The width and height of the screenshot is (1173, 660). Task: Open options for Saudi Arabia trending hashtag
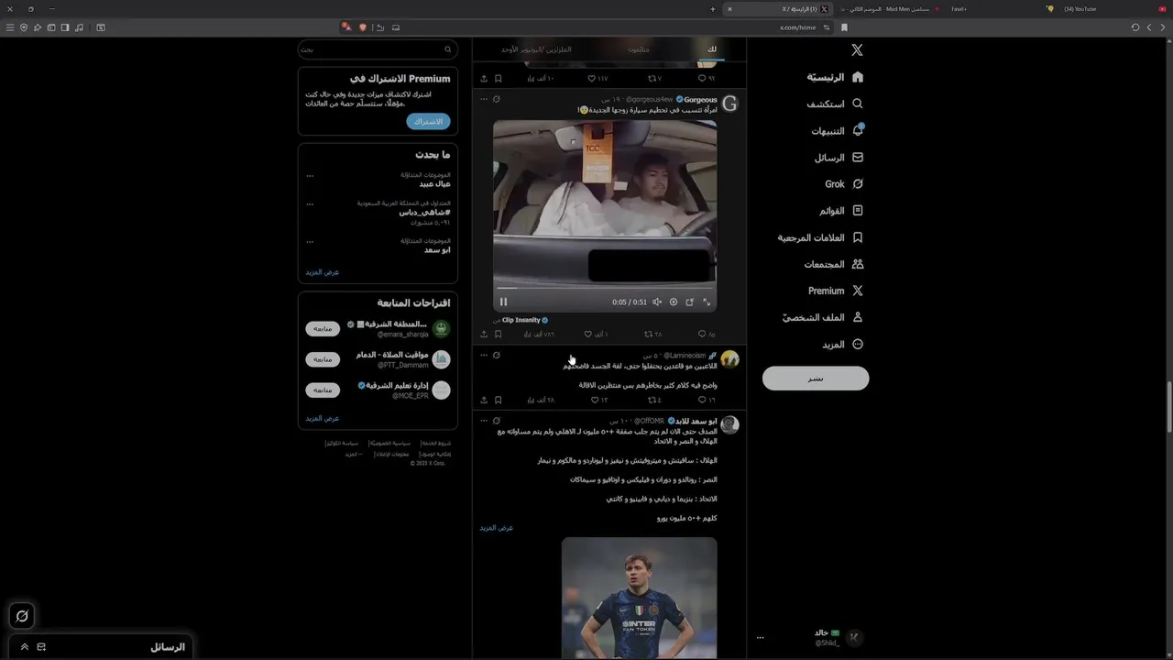(310, 203)
